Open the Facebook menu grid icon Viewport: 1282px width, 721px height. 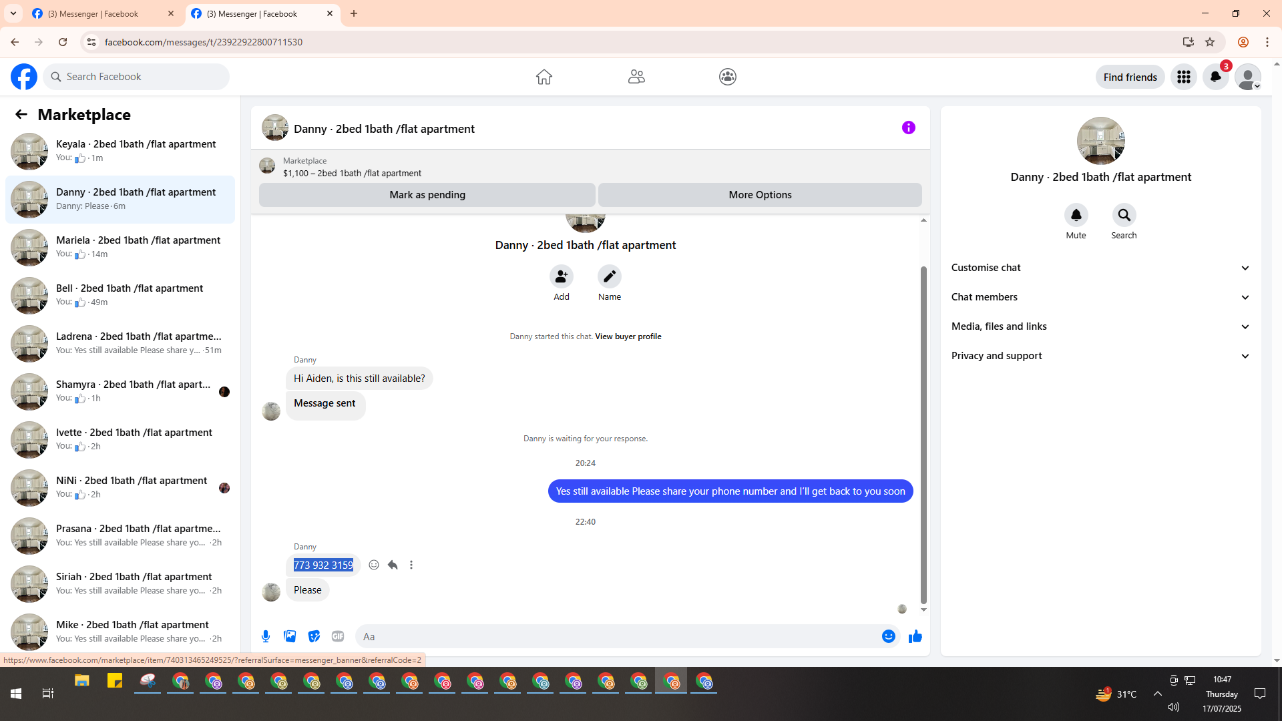tap(1184, 77)
